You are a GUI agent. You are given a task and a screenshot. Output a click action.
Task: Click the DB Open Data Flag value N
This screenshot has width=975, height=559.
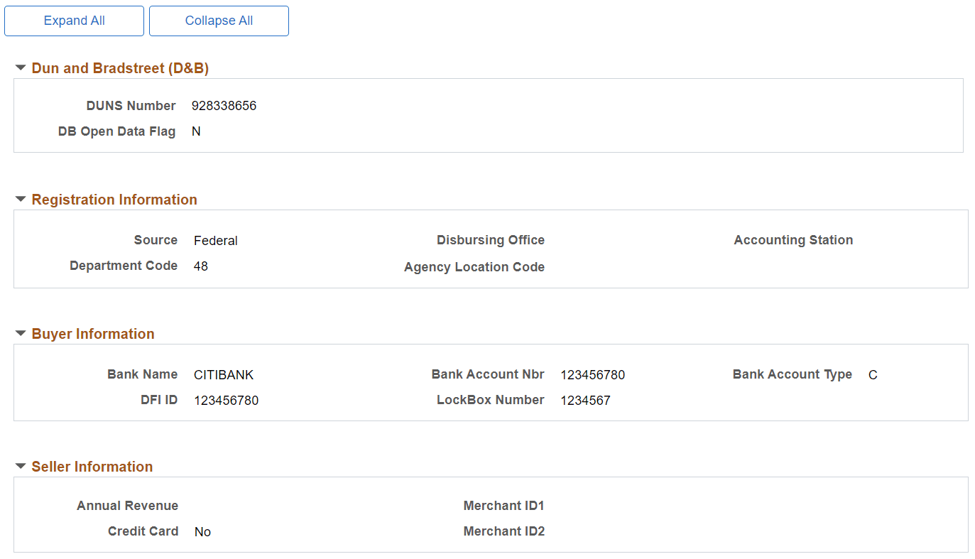(196, 131)
